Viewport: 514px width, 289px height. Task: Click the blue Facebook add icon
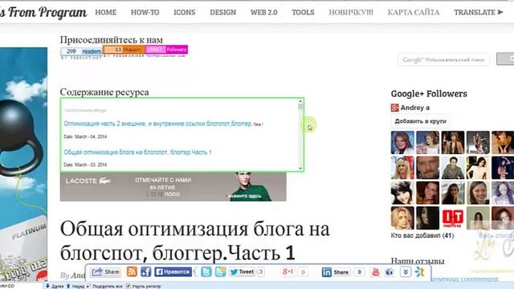146,271
